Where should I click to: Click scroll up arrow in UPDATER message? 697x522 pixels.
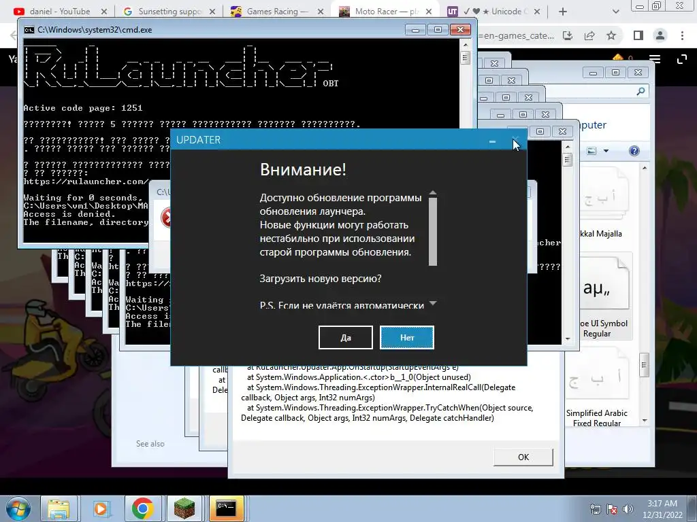point(433,193)
